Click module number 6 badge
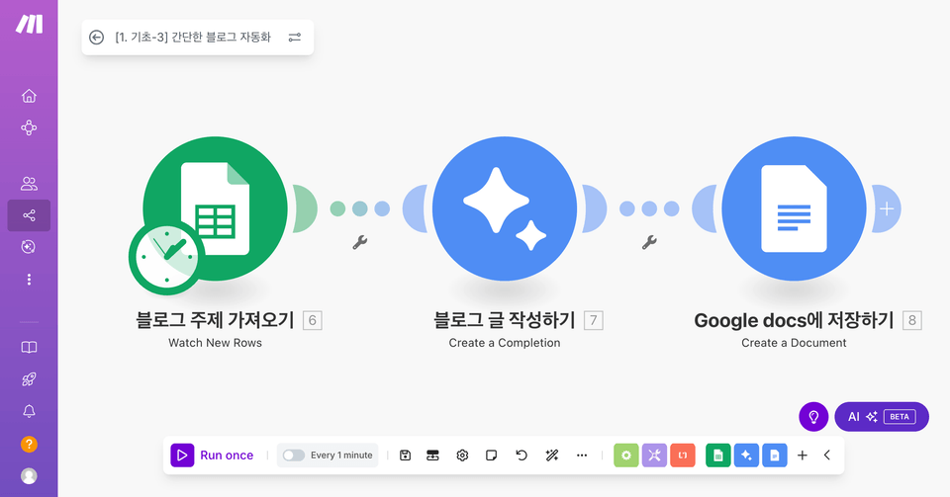 313,320
